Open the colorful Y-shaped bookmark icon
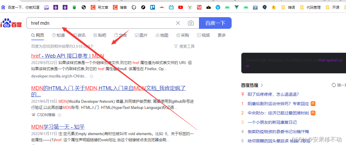The image size is (346, 145). [x=190, y=7]
